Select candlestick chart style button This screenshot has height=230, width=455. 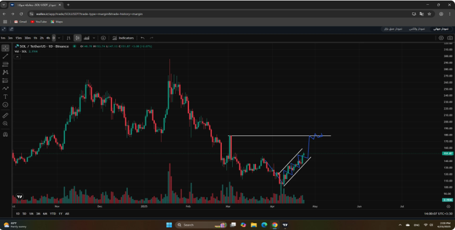[77, 38]
